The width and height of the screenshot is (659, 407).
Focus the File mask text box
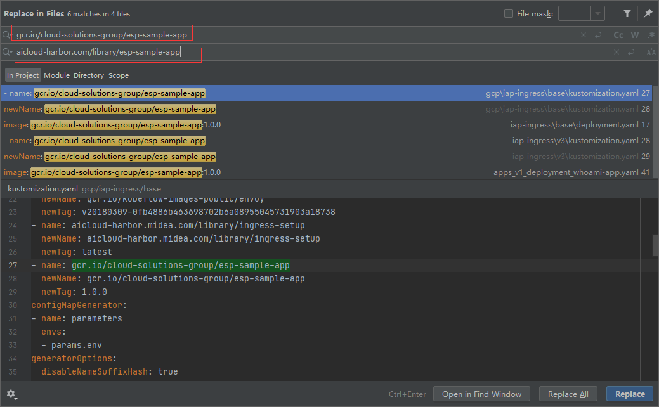(574, 13)
